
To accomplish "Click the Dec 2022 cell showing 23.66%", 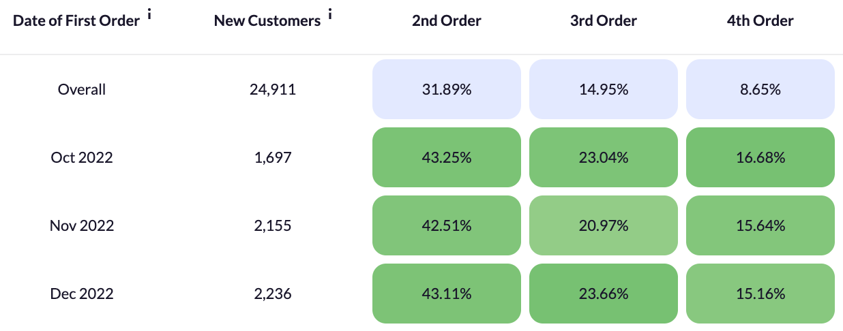I will coord(604,294).
